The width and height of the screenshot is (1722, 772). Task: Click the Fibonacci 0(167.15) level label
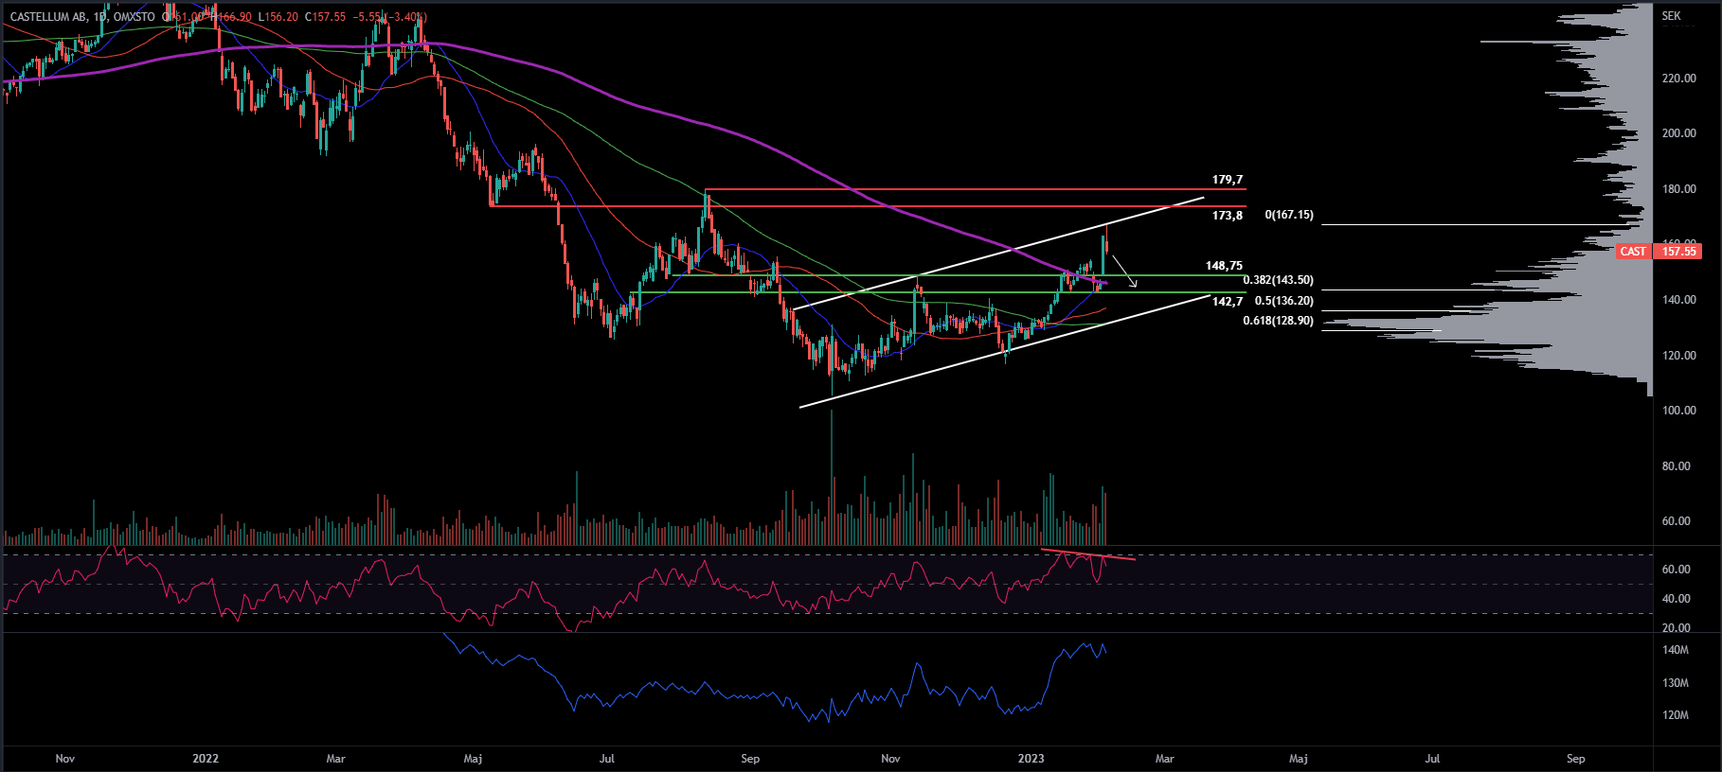click(x=1289, y=216)
